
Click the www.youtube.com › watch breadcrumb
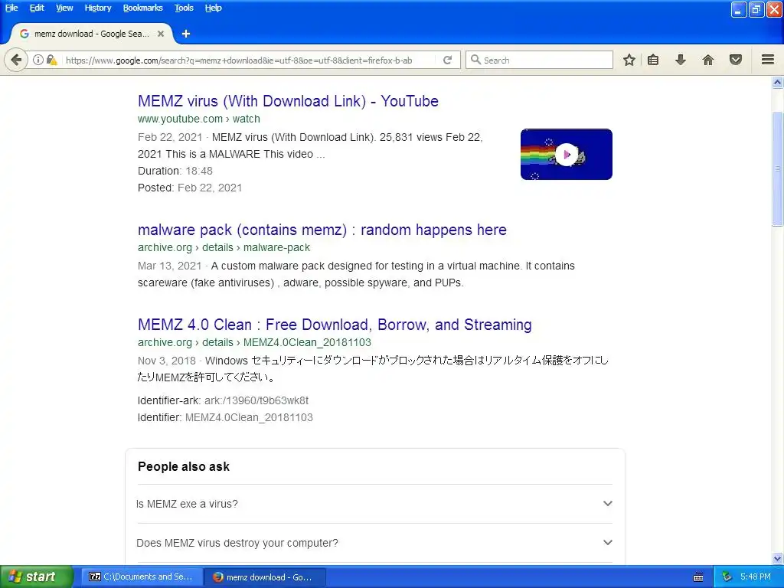[x=199, y=119]
